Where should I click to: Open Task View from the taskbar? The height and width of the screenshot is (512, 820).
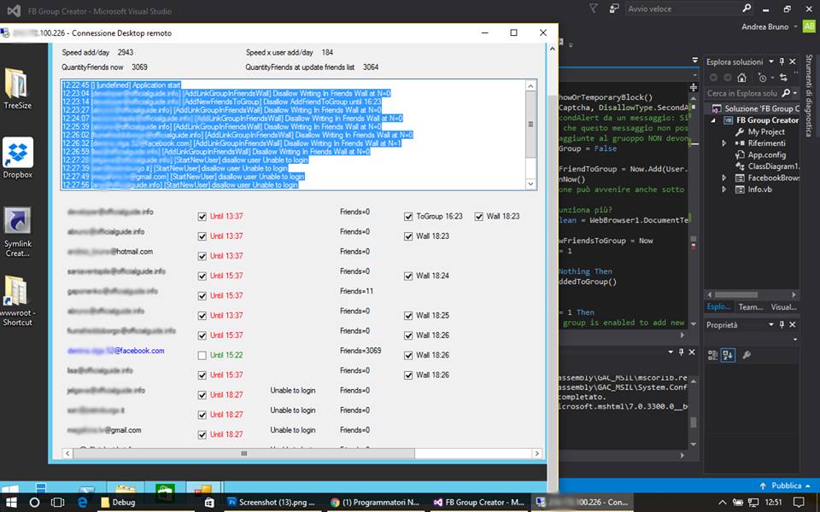pos(57,502)
